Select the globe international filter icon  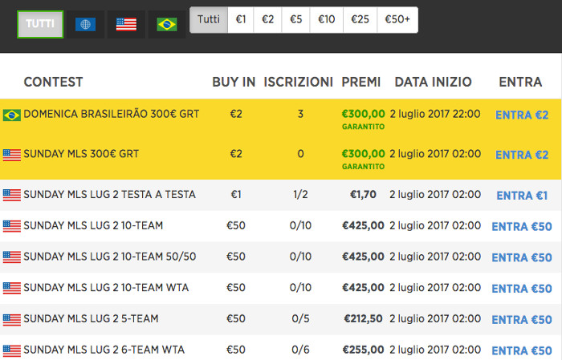85,24
